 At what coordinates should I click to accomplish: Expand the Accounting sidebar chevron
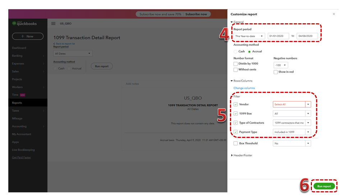pyautogui.click(x=43, y=126)
